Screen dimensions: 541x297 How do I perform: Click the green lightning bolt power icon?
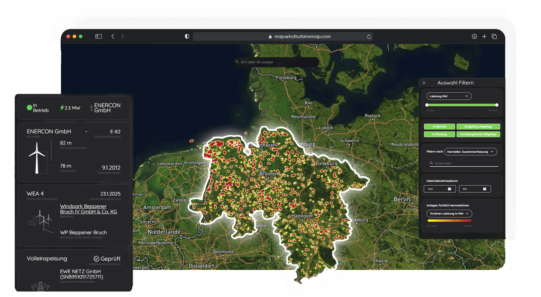[63, 108]
